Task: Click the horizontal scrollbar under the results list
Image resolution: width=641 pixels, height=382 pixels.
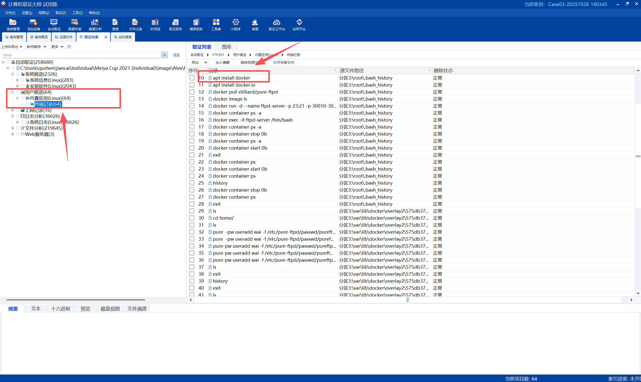Action: (x=407, y=300)
